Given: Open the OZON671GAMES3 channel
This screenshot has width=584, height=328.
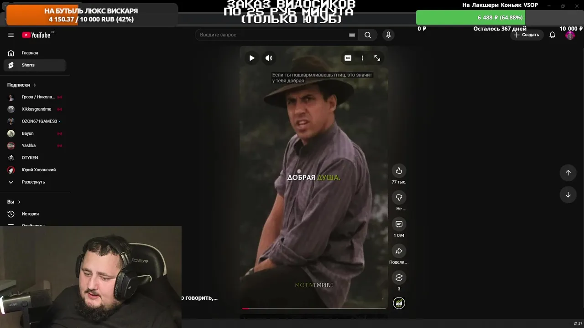Looking at the screenshot, I should tap(35, 121).
